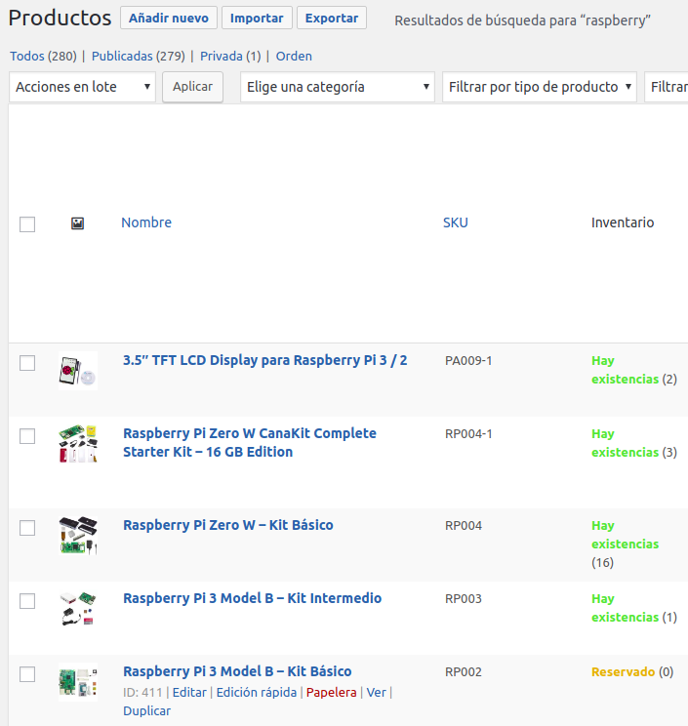Sort by SKU column
Viewport: 688px width, 726px height.
coord(456,222)
